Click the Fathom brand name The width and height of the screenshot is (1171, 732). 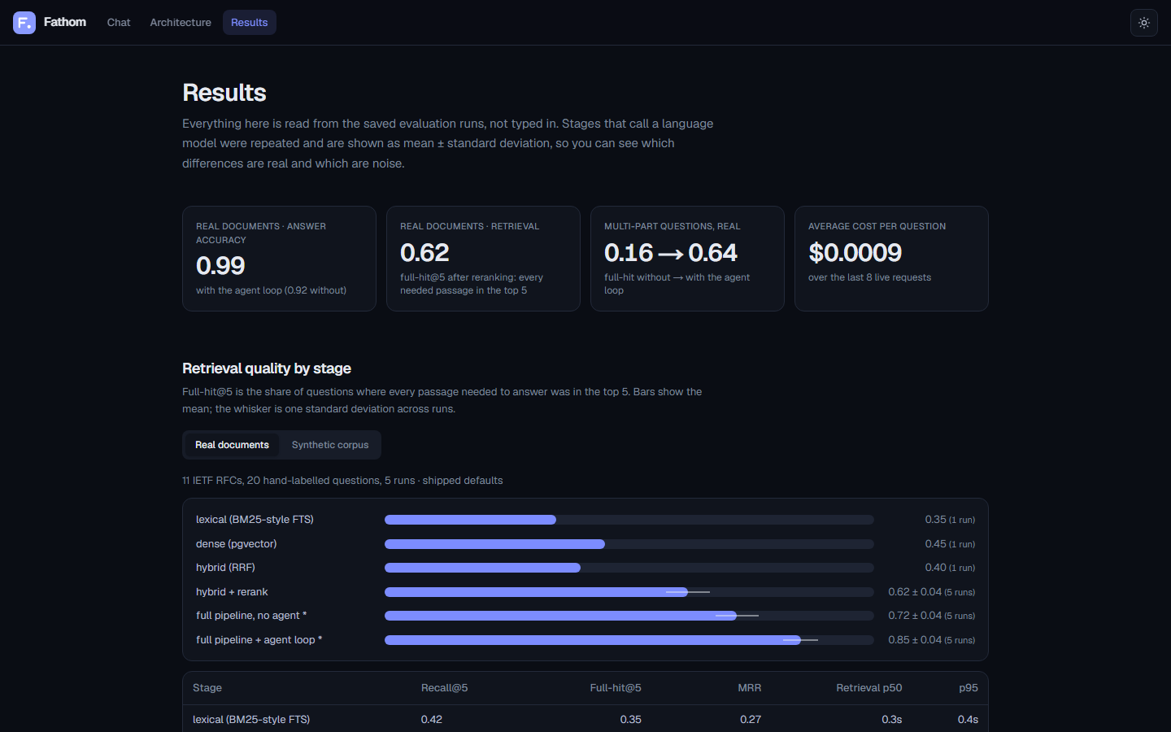point(65,22)
